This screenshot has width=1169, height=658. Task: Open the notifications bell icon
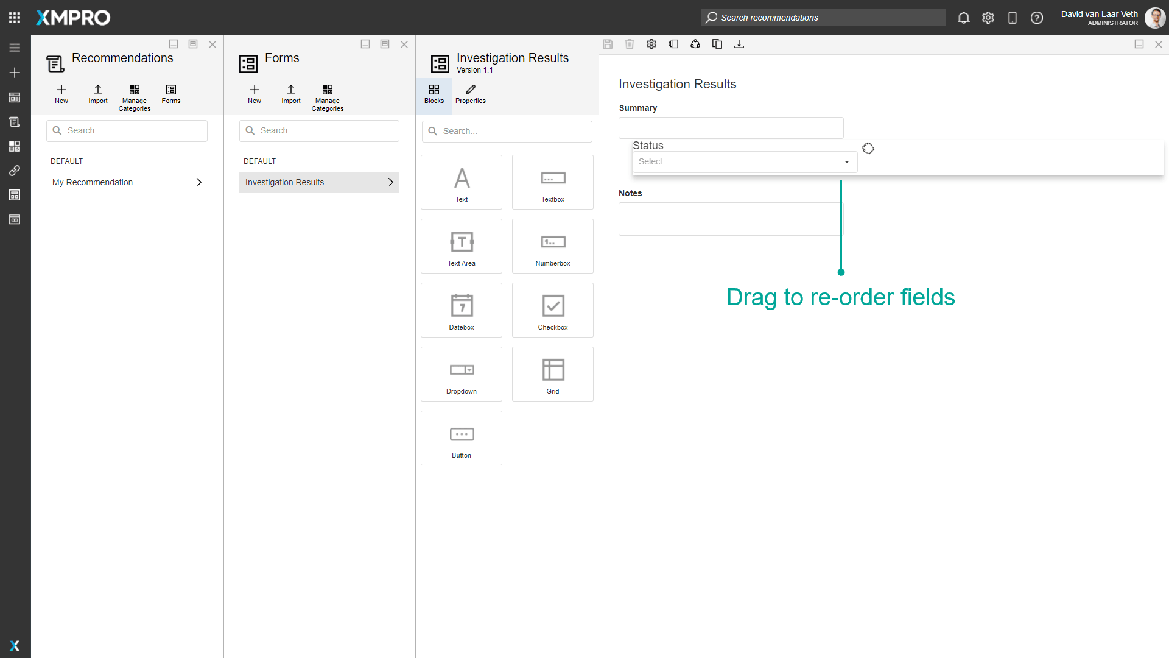(x=963, y=18)
